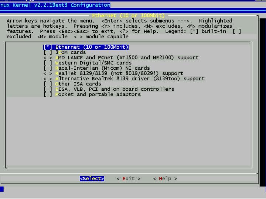The width and height of the screenshot is (266, 199).
Task: Toggle the Ethernet (10 or 100Mbit) checkbox
Action: click(48, 47)
